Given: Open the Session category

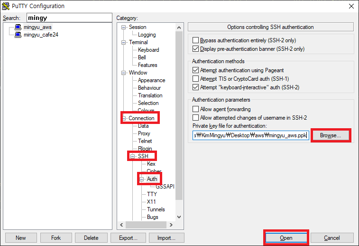Looking at the screenshot, I should tap(138, 27).
